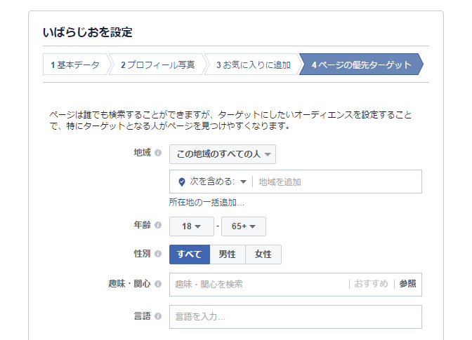This screenshot has height=340, width=472.
Task: Go to step 2 プロフィール写真 tab
Action: (x=158, y=64)
